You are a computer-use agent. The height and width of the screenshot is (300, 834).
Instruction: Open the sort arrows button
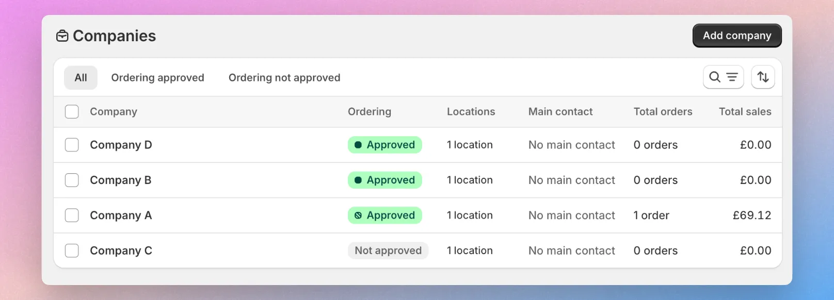coord(763,77)
